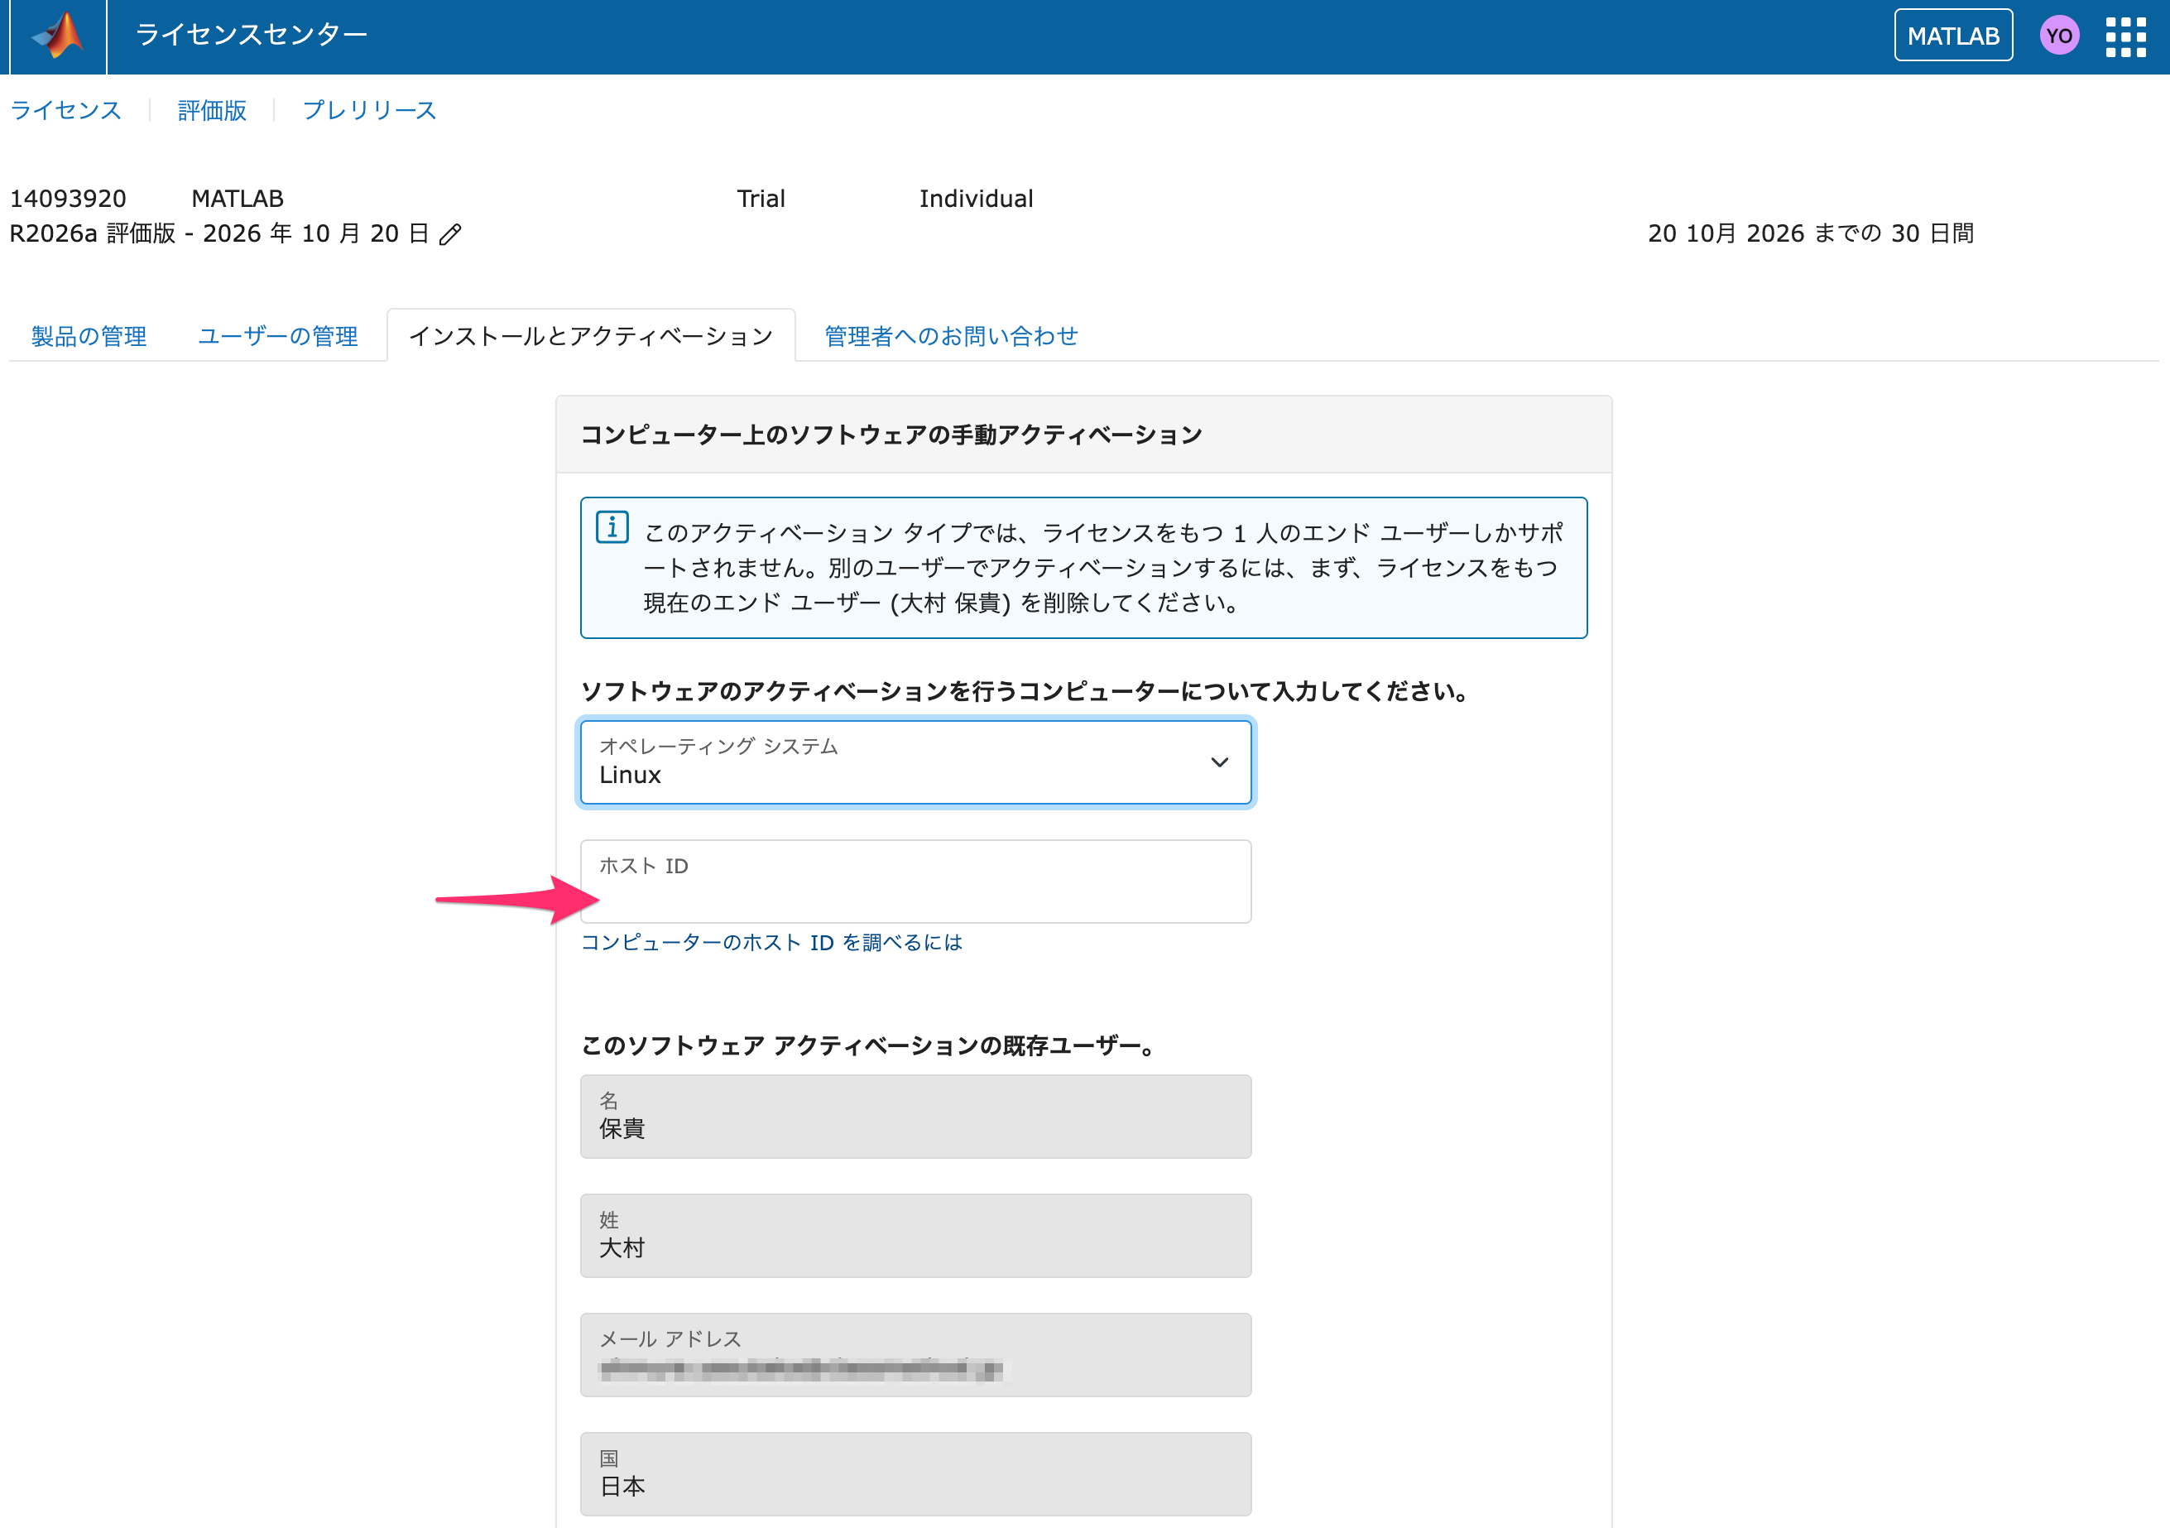Click the expiry text 20 10月 2026 までの 30 日間
This screenshot has height=1528, width=2170.
[1811, 233]
